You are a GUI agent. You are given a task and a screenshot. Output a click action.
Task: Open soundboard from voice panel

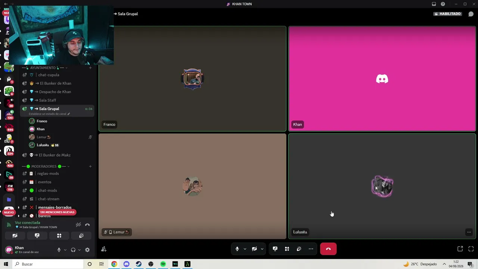coord(81,236)
